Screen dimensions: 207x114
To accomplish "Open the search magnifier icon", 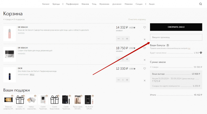I will point(200,4).
